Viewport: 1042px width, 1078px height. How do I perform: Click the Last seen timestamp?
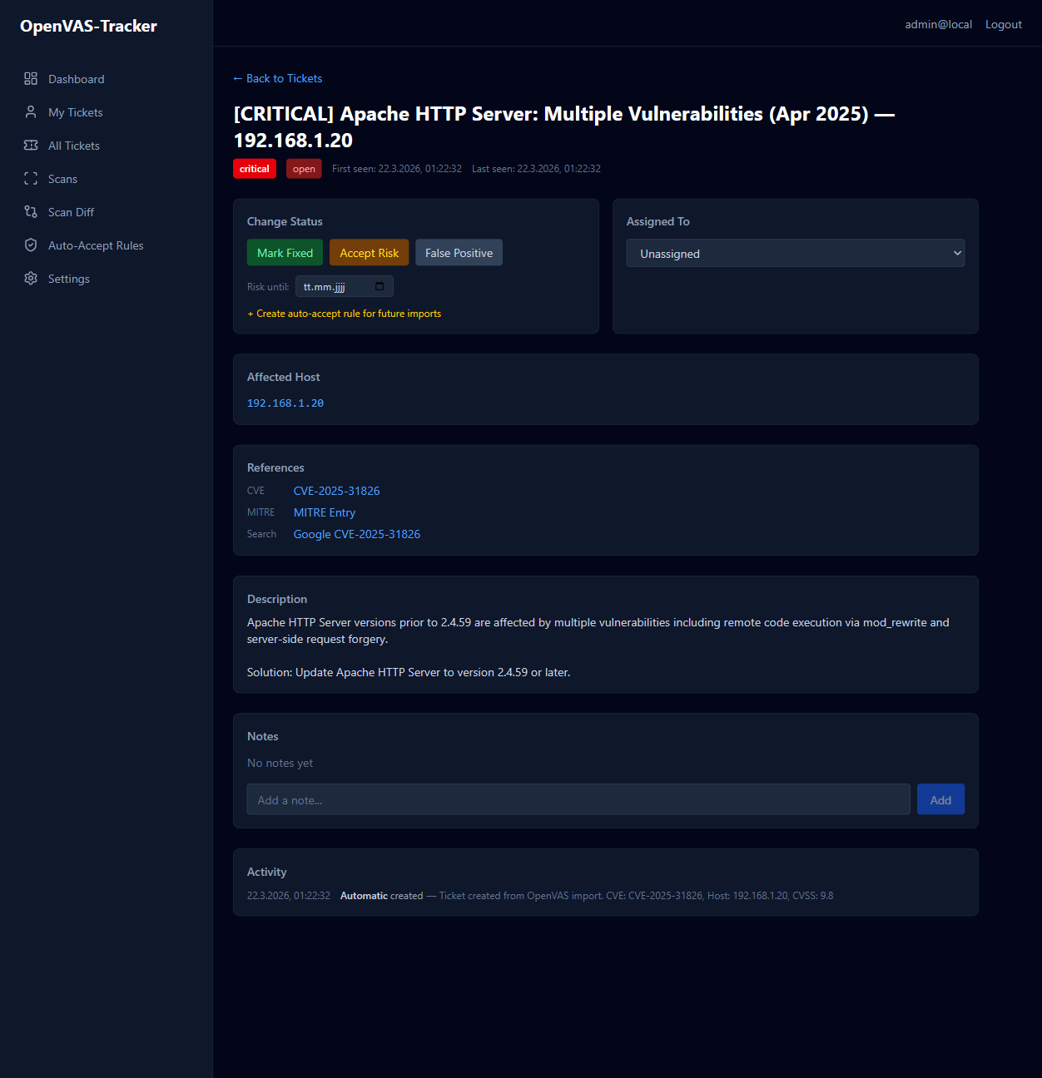[x=536, y=169]
